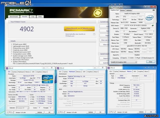The height and width of the screenshot is (118, 160).
Task: Toggle automatically view results on PCMark.com
Action: 94,34
